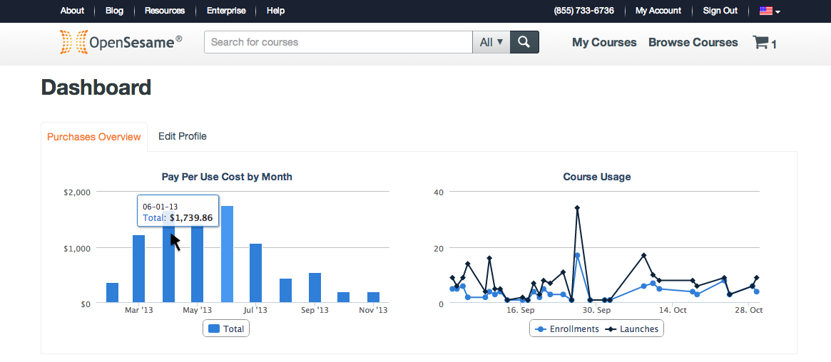
Task: Open the shopping cart icon
Action: click(764, 43)
